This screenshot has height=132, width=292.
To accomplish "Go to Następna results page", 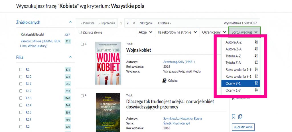I will [x=146, y=23].
